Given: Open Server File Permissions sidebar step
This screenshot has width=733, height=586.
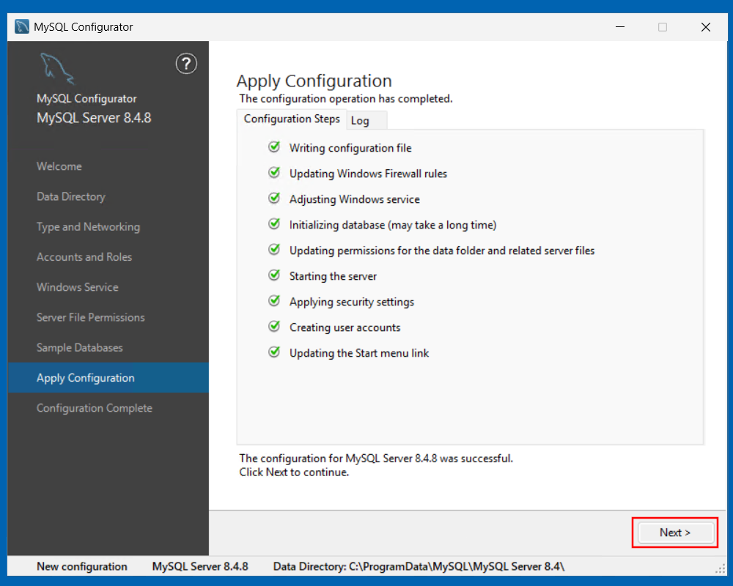Looking at the screenshot, I should pyautogui.click(x=91, y=318).
